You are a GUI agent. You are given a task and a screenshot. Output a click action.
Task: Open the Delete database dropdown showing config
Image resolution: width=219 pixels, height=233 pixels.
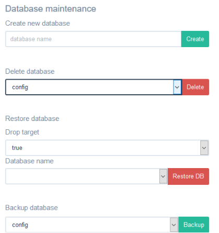94,87
